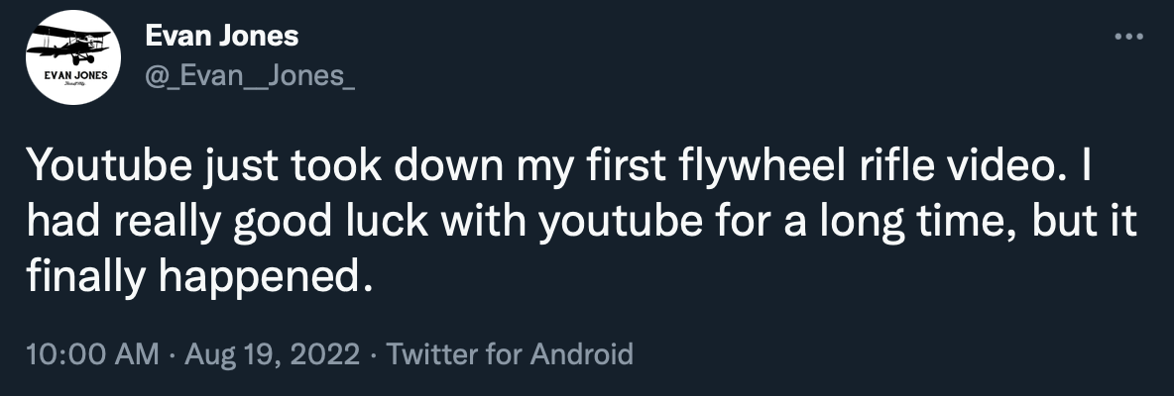This screenshot has width=1174, height=396.
Task: Click the biplane logo inside the avatar
Action: 68,45
